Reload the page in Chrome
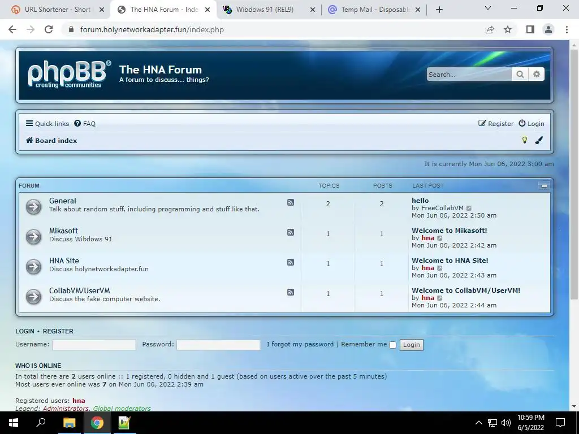Viewport: 579px width, 434px height. 49,29
